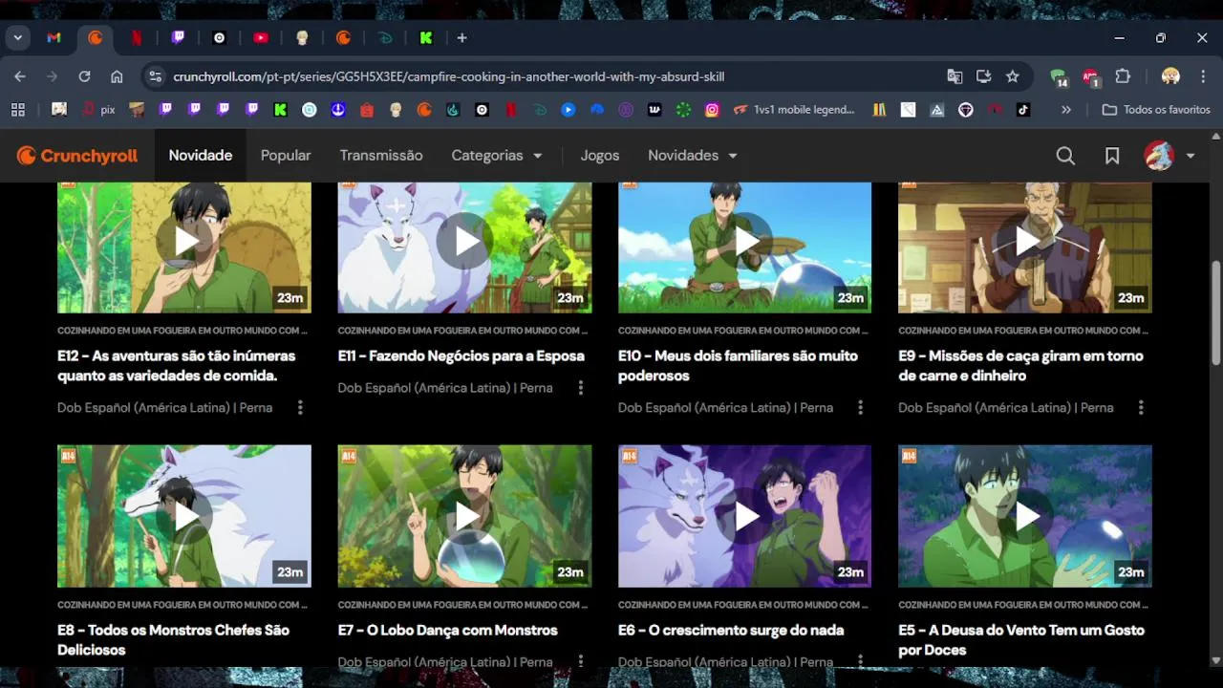
Task: Play episode E12 thumbnail
Action: [184, 247]
